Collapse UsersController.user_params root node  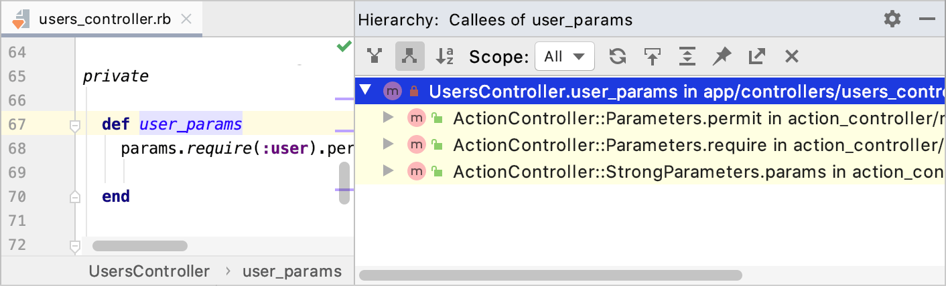coord(365,91)
